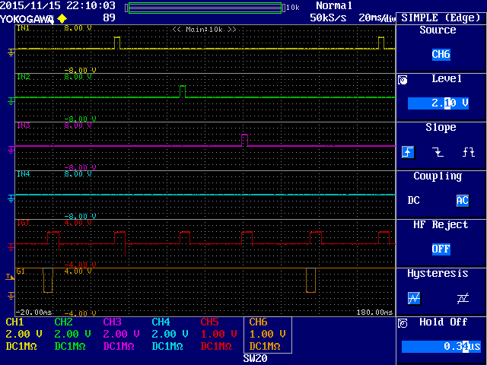Edit trigger Level 2.10 V field
Screen dimensions: 487x365
[x=438, y=103]
